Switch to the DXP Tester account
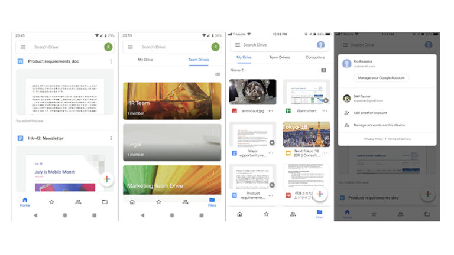The width and height of the screenshot is (454, 255). [x=387, y=99]
